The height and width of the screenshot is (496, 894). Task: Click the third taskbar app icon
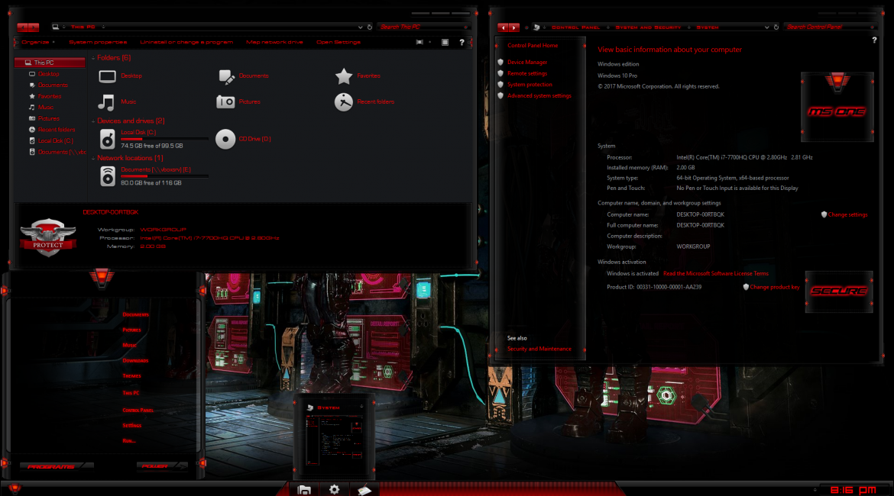tap(364, 489)
